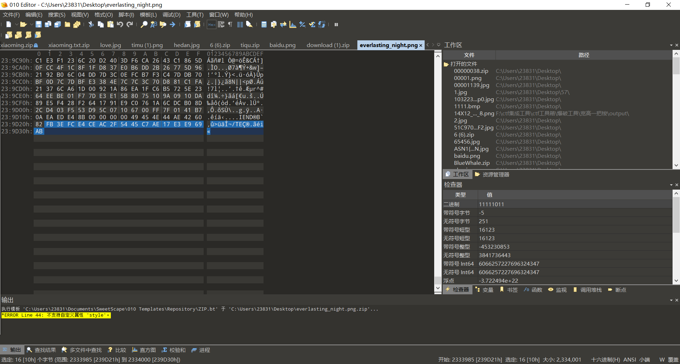Viewport: 680px width, 364px height.
Task: Click the ANSI encoding status entry
Action: [x=630, y=360]
